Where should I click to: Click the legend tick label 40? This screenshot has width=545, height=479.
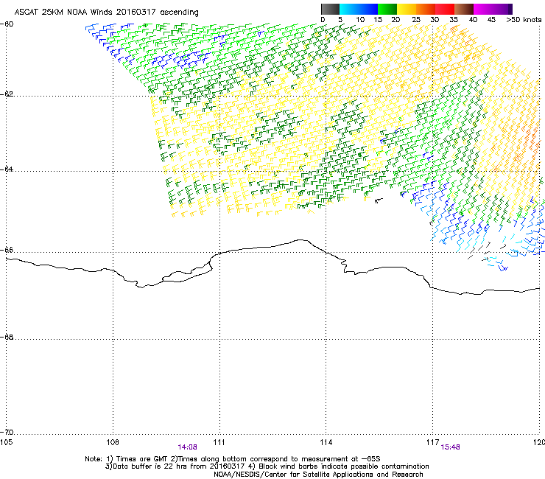click(x=473, y=19)
